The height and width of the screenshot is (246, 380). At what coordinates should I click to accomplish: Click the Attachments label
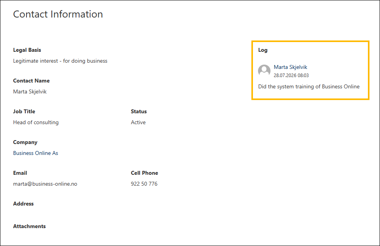[29, 226]
